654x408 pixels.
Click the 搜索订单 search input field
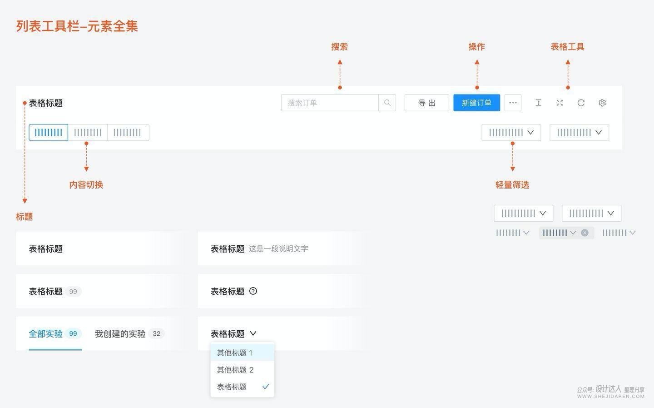click(x=330, y=103)
